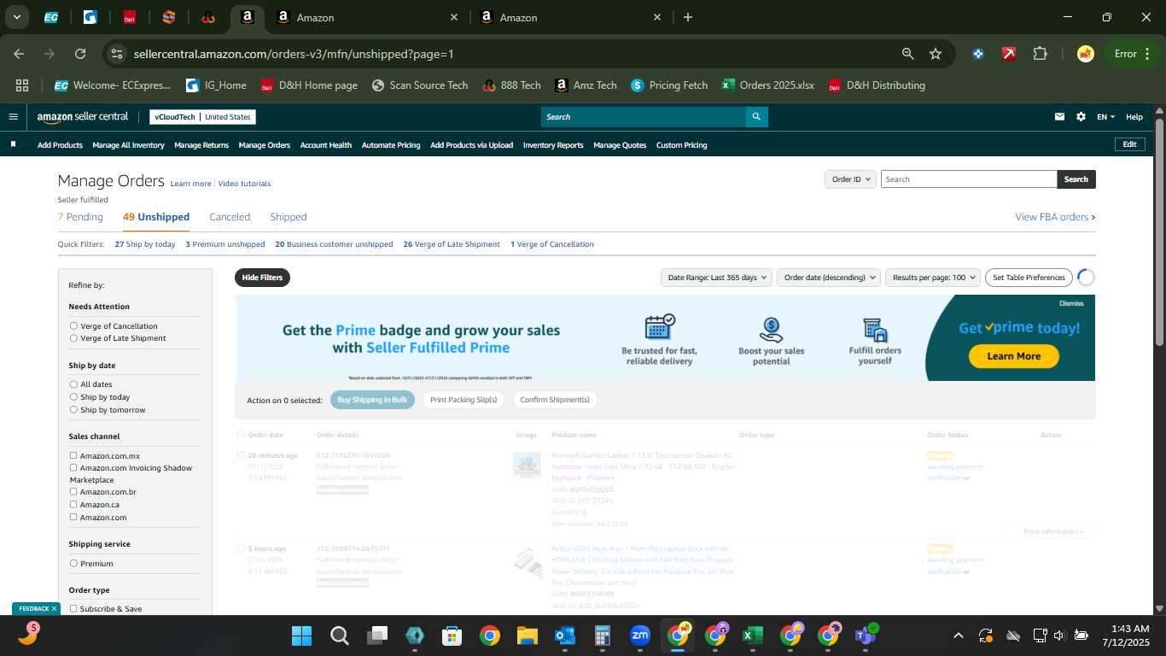Image resolution: width=1166 pixels, height=656 pixels.
Task: Open Account Health menu item
Action: 326,145
